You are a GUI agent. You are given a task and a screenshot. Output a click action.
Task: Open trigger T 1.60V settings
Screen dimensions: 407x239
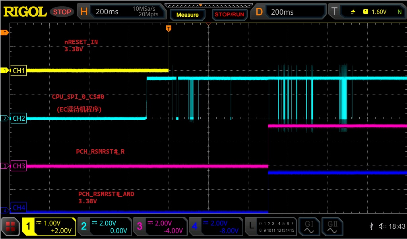[x=368, y=12]
